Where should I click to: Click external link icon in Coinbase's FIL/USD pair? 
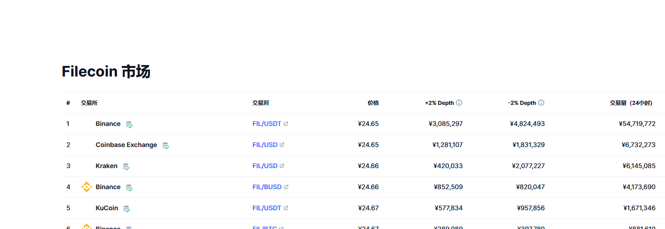pyautogui.click(x=282, y=145)
